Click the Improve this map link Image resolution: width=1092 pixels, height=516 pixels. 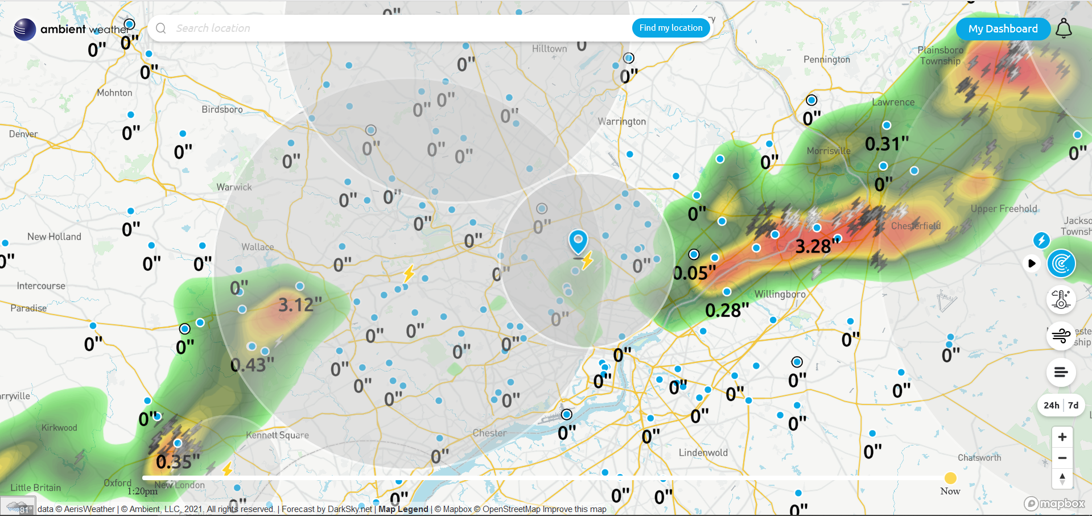tap(574, 509)
